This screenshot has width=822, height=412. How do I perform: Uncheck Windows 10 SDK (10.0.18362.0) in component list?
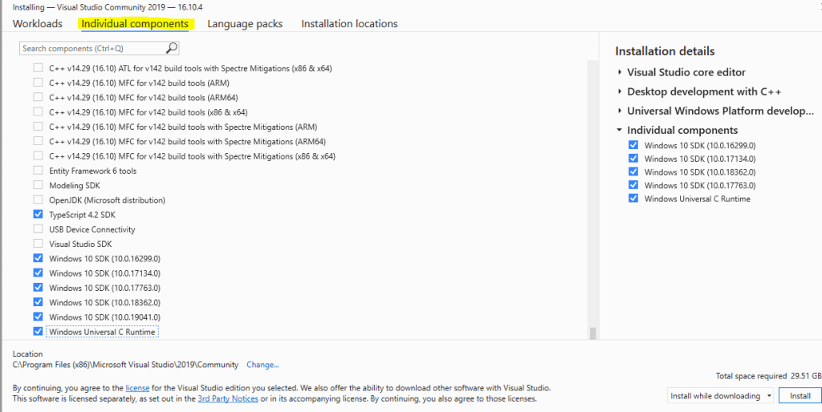point(38,302)
